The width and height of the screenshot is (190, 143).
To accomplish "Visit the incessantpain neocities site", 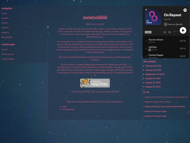I will coord(69,109).
